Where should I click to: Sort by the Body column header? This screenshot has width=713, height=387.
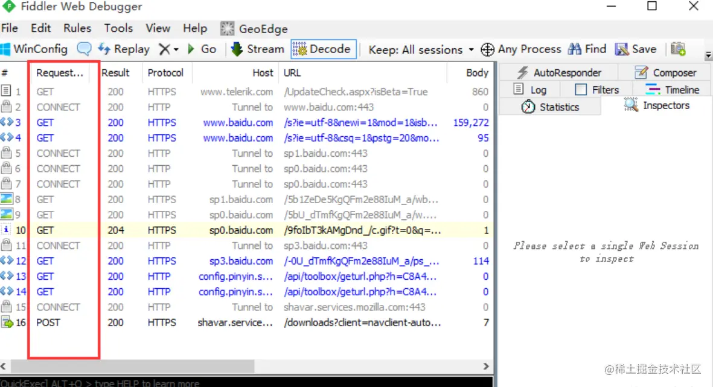coord(477,73)
